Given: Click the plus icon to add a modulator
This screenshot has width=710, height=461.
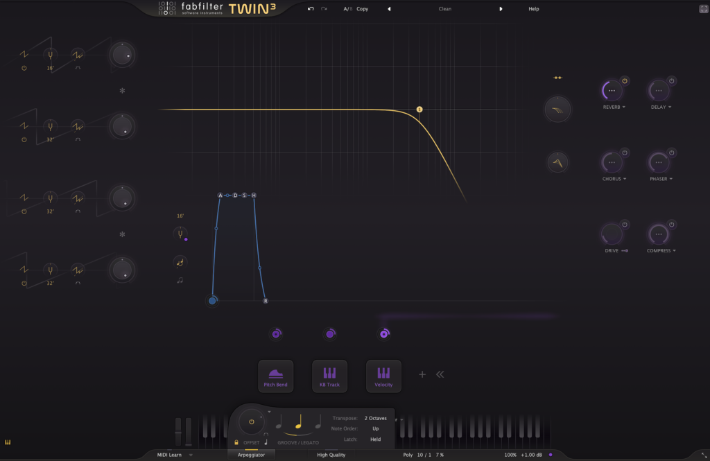Looking at the screenshot, I should click(x=422, y=374).
